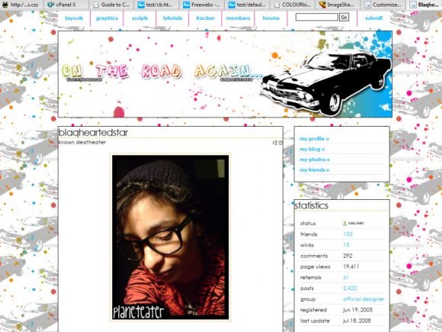Screen dimensions: 442x332
Task: Open the forums navigation link
Action: click(271, 18)
